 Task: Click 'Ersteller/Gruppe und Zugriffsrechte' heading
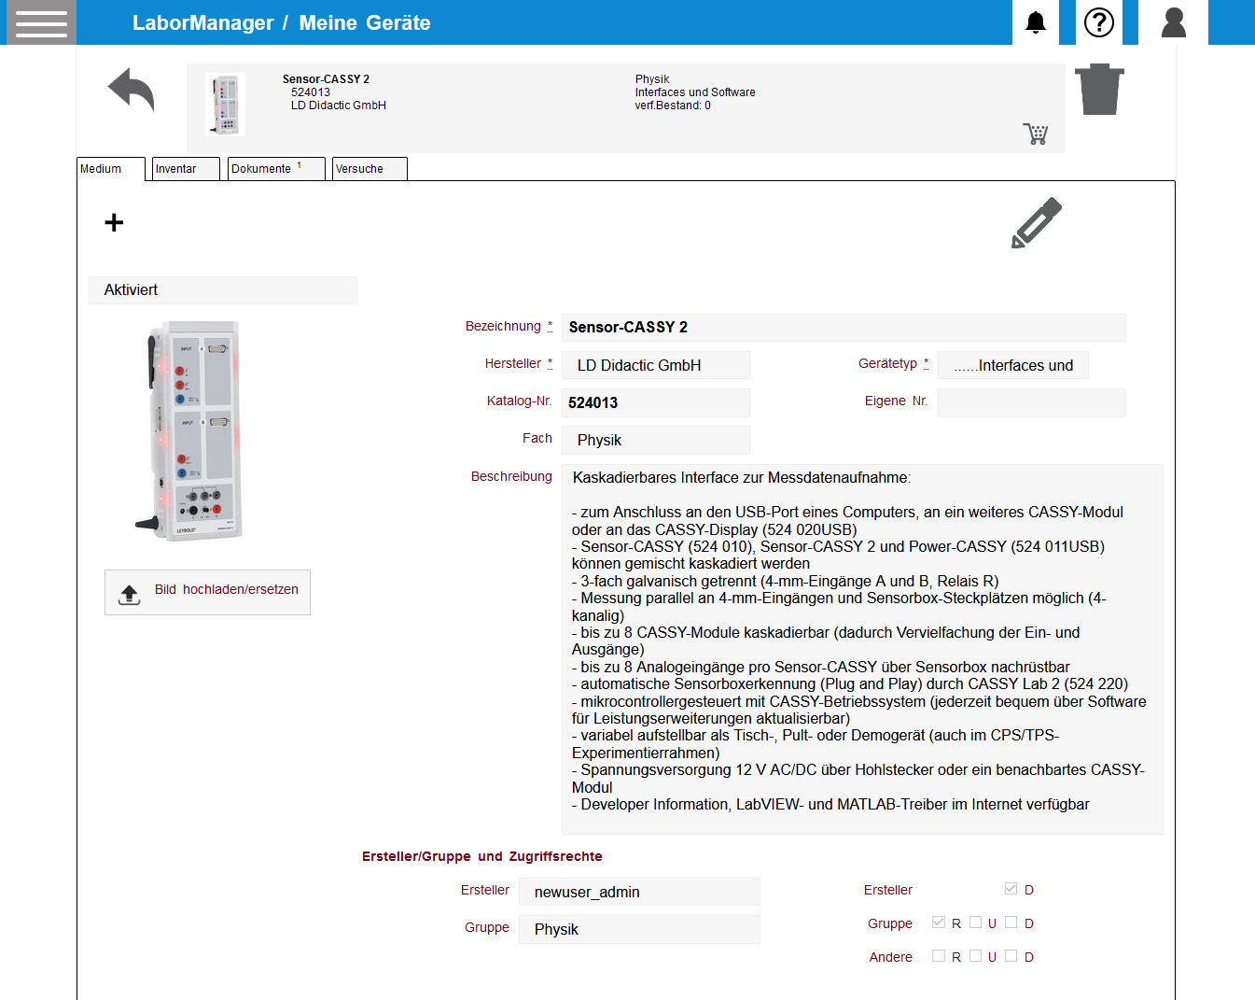pyautogui.click(x=482, y=856)
